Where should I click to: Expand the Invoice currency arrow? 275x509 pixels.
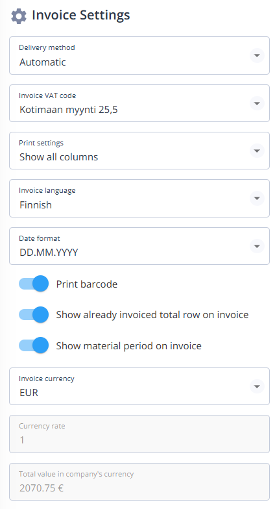(x=257, y=386)
